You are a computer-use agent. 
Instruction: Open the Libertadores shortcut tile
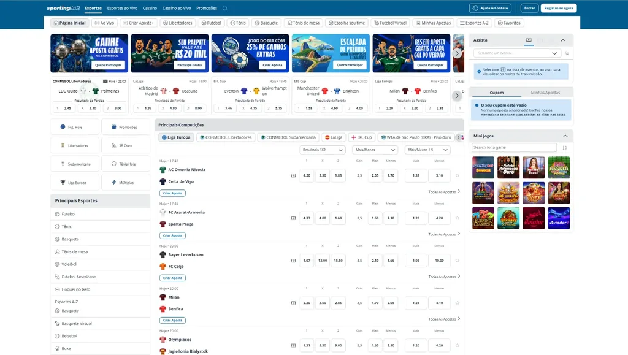[75, 145]
